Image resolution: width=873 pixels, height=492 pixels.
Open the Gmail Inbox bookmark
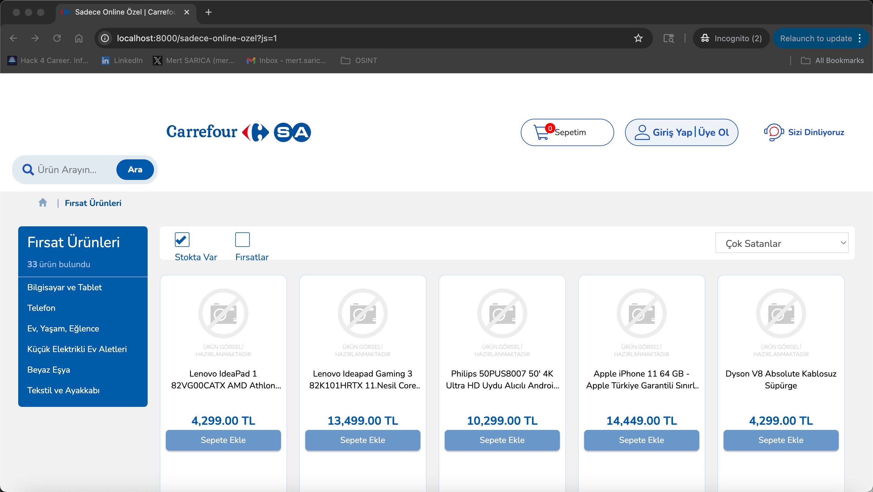tap(286, 61)
